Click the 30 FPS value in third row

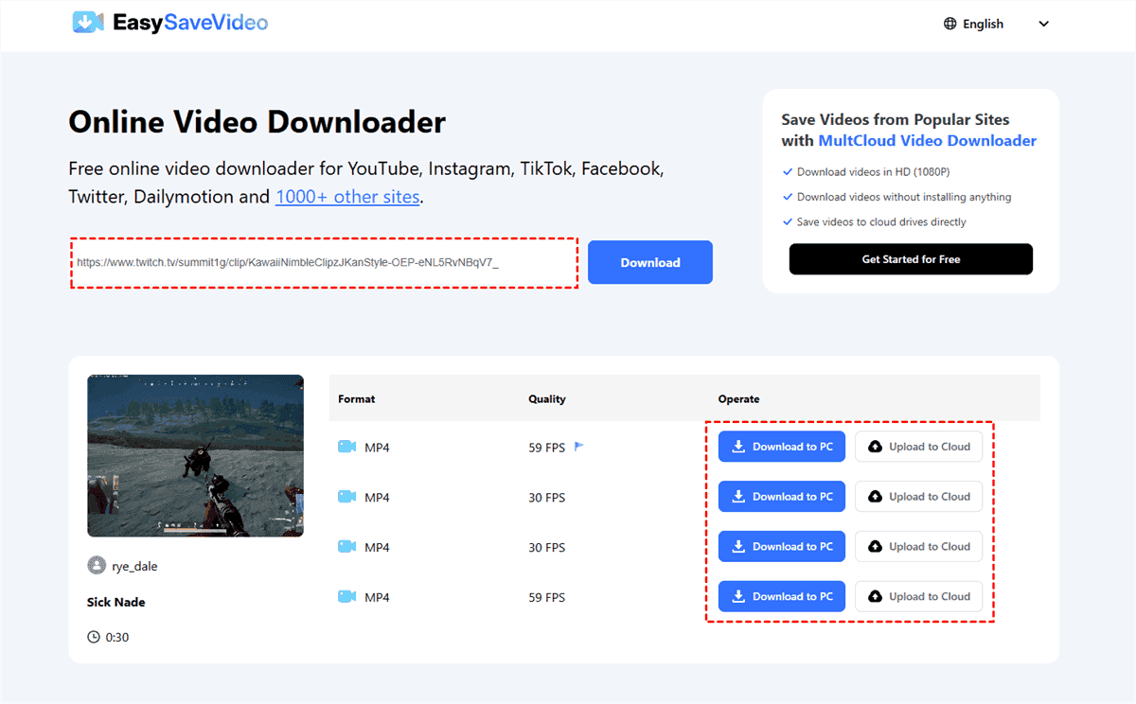[x=547, y=547]
